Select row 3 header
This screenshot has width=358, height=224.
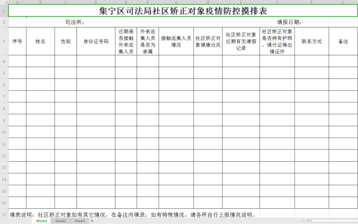click(4, 41)
